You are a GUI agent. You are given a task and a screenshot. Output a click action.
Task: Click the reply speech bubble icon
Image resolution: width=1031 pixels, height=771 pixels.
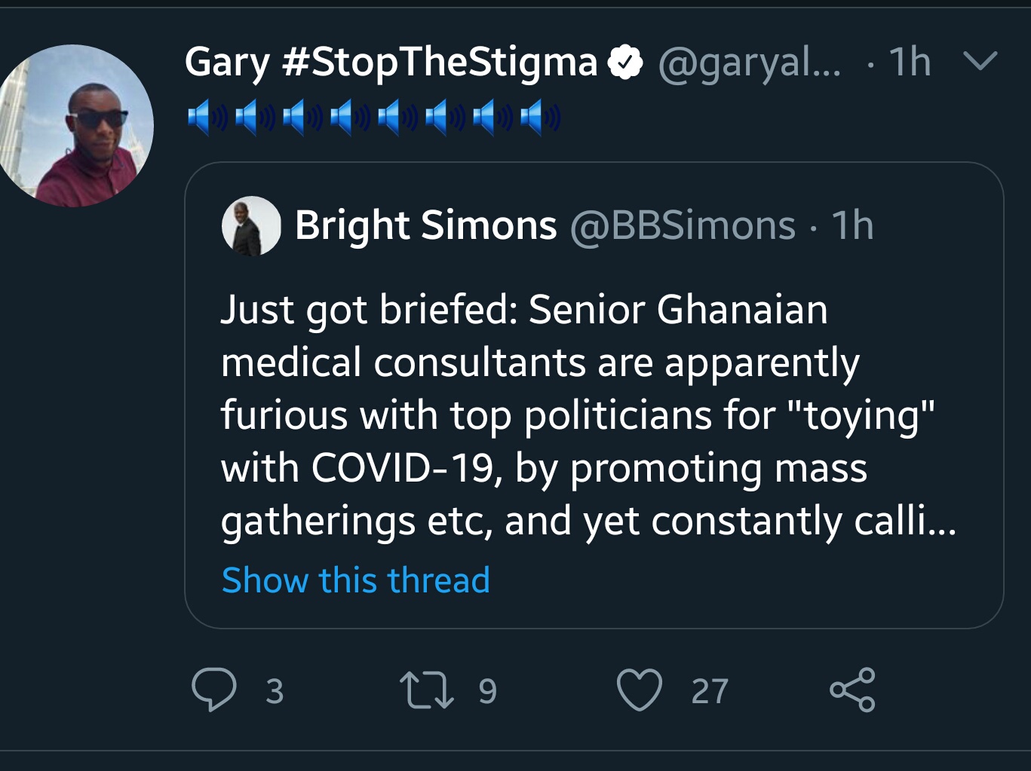point(214,690)
